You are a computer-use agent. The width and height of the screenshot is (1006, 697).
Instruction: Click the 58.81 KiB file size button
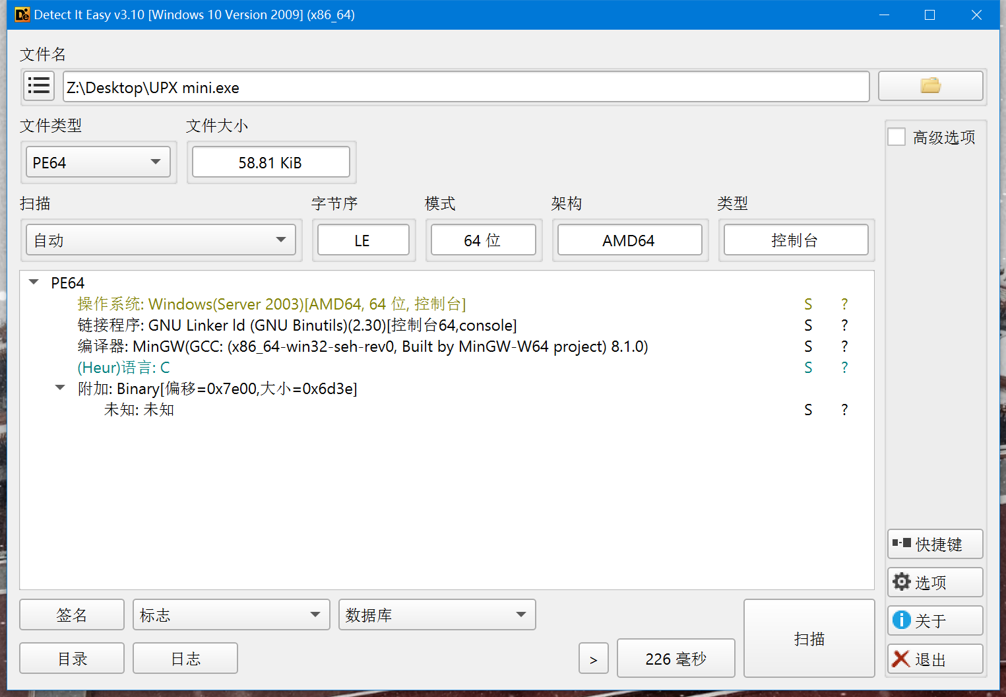(x=271, y=162)
